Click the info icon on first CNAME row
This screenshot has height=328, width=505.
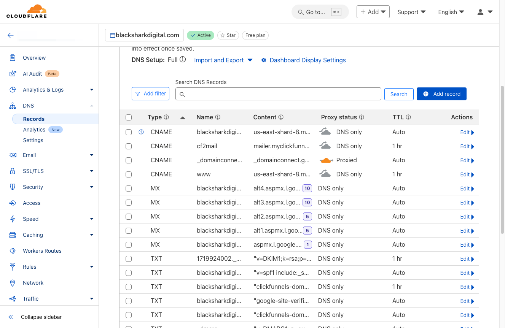pos(141,132)
